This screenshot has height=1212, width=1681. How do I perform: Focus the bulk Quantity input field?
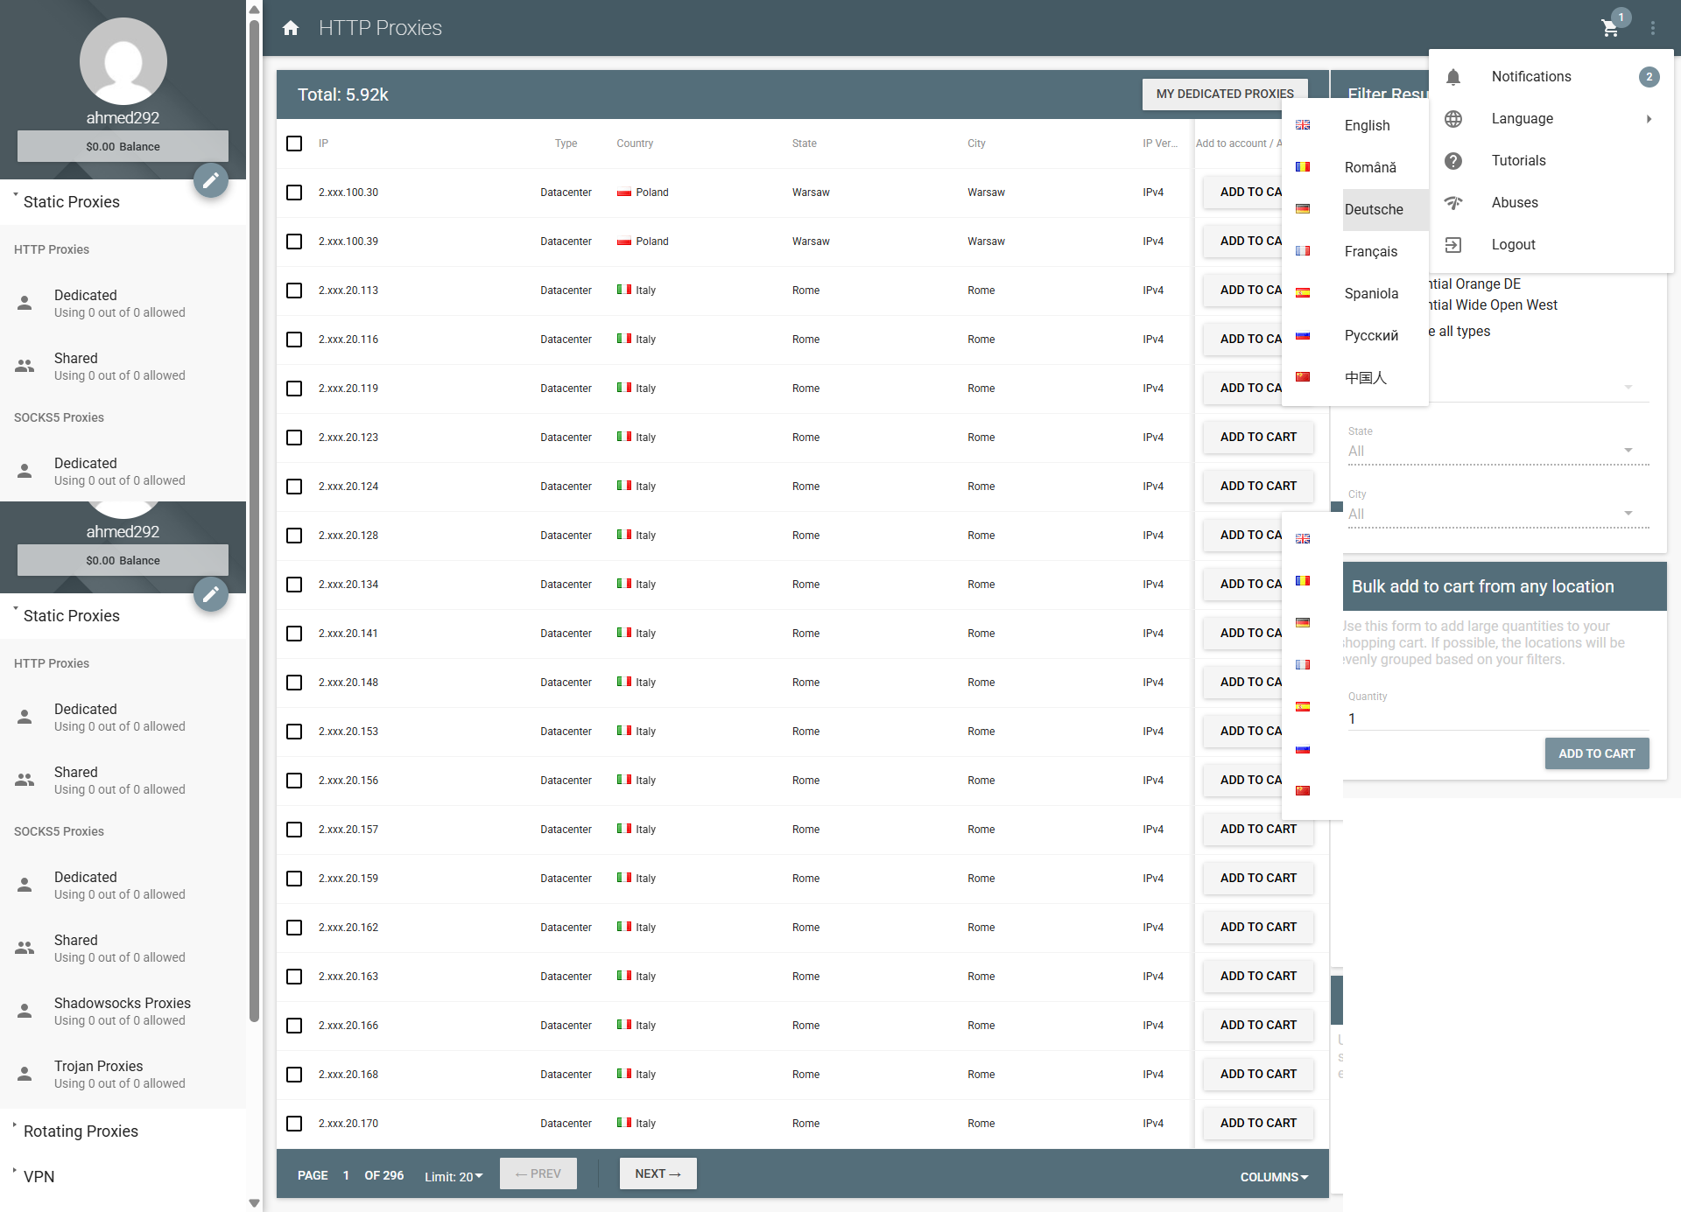(1498, 718)
